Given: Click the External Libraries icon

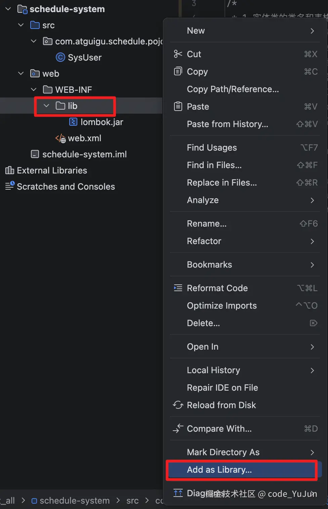Looking at the screenshot, I should [9, 170].
